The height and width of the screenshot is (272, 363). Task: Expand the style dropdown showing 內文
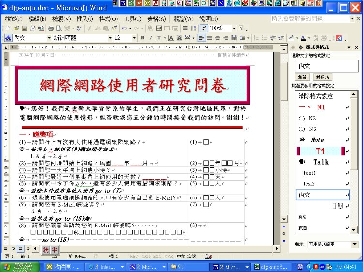[49, 38]
